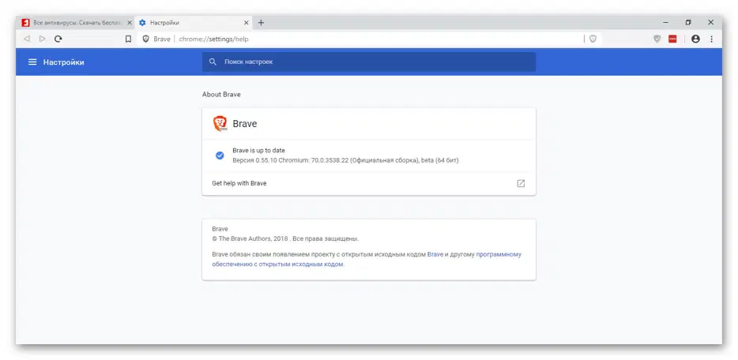Reload the current page

(58, 39)
